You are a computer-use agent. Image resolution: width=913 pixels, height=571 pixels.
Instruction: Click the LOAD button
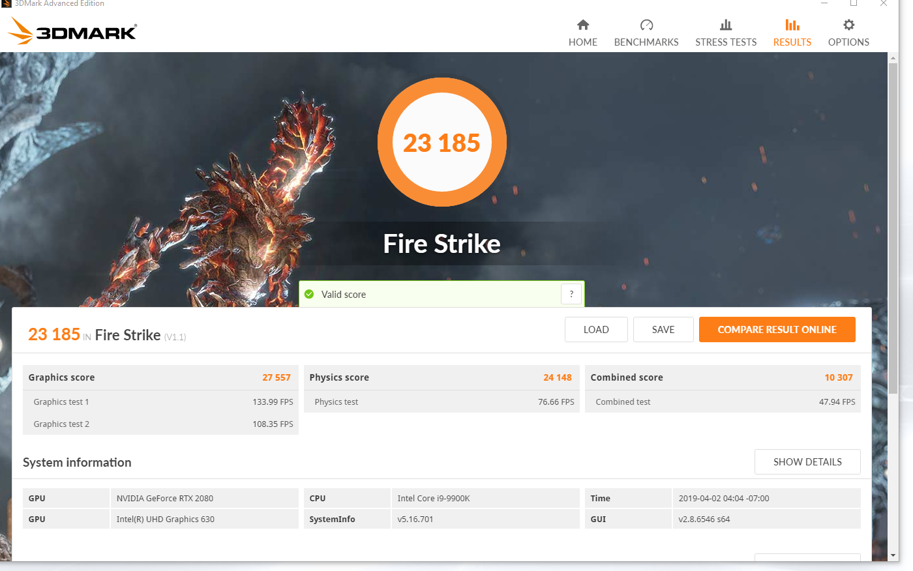pos(596,330)
